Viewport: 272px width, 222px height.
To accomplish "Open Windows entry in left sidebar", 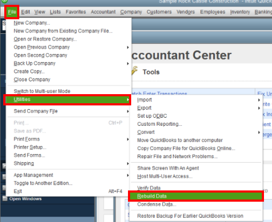I will click(25, 198).
